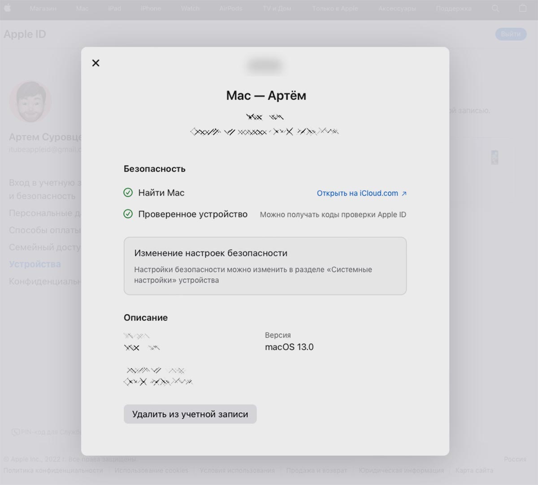Open 'Политика конфиденциальности' footer link
Screen dimensions: 538x485
tap(53, 471)
